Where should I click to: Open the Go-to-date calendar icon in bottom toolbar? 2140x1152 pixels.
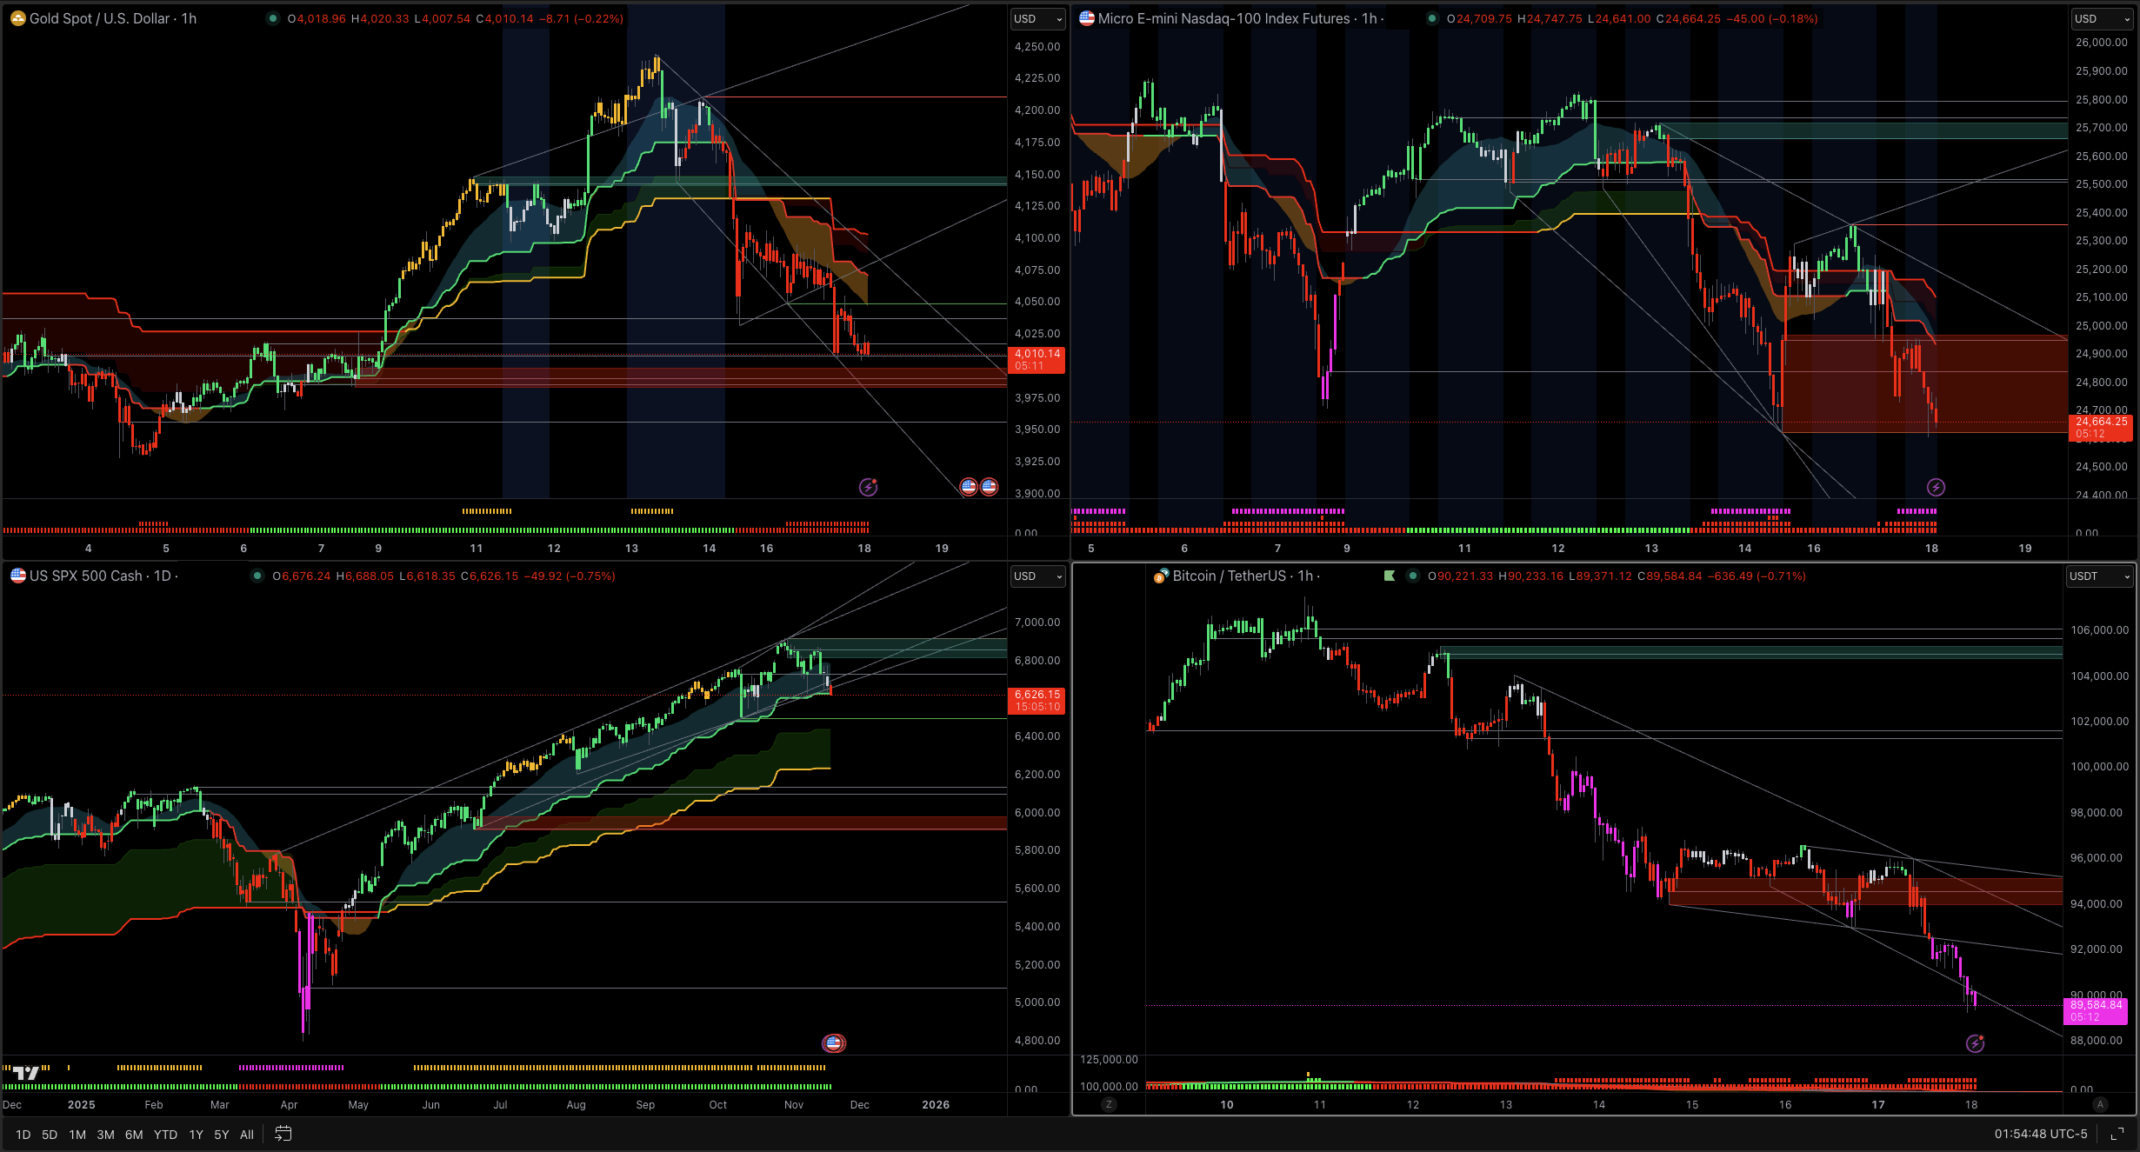point(283,1134)
